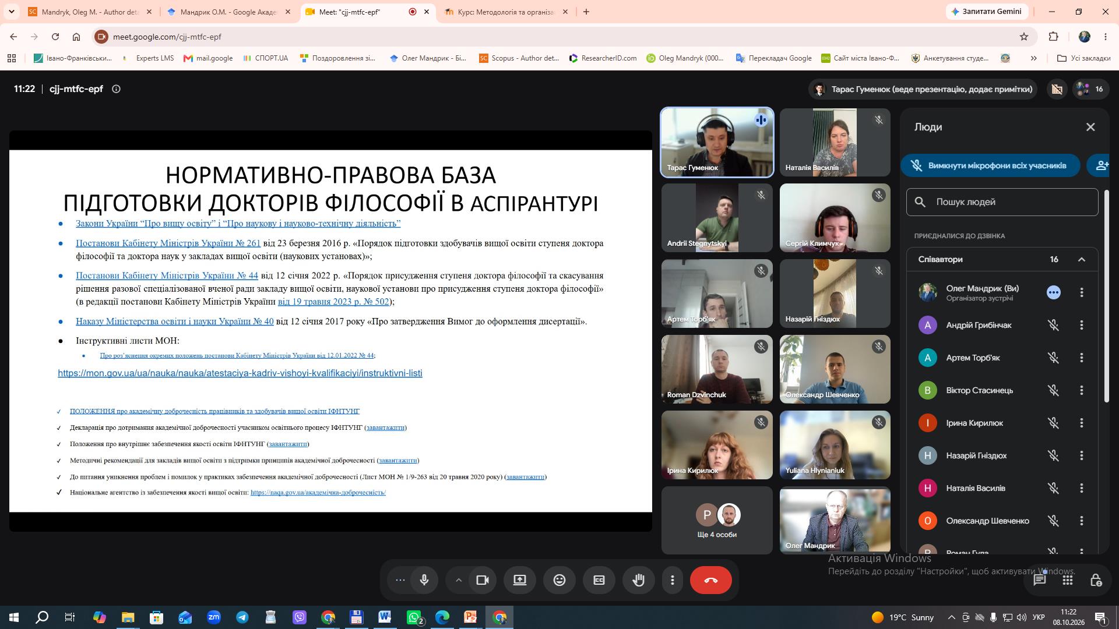Click the add people icon button
This screenshot has width=1119, height=629.
pyautogui.click(x=1102, y=165)
